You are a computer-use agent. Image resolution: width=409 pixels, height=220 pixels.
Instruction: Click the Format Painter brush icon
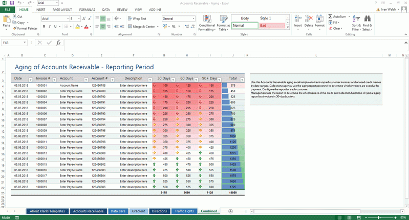point(14,29)
